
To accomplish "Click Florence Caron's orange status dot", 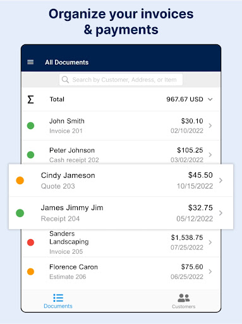I will [x=30, y=271].
